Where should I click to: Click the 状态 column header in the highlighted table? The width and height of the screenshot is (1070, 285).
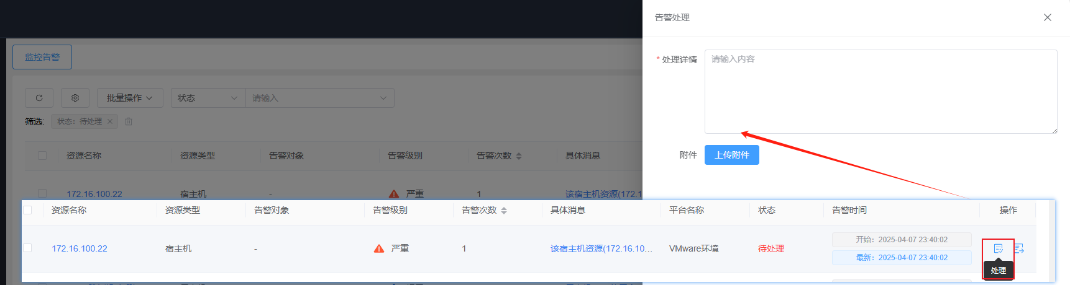coord(767,210)
